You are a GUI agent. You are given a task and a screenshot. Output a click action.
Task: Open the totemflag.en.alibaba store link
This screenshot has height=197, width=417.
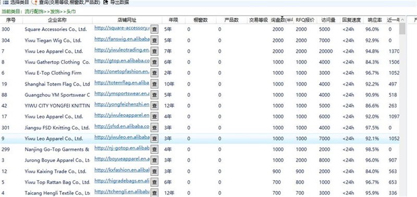pyautogui.click(x=122, y=83)
